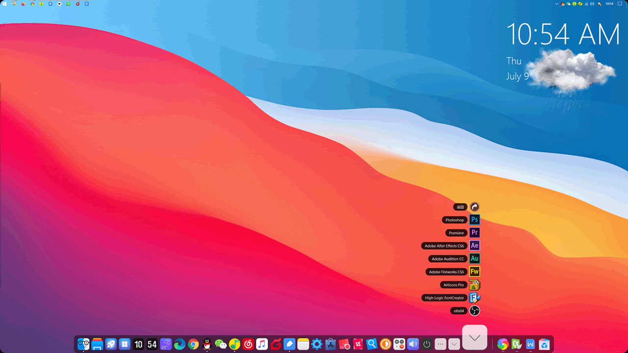Collapse the stack with the large chevron
This screenshot has height=353, width=628.
474,338
